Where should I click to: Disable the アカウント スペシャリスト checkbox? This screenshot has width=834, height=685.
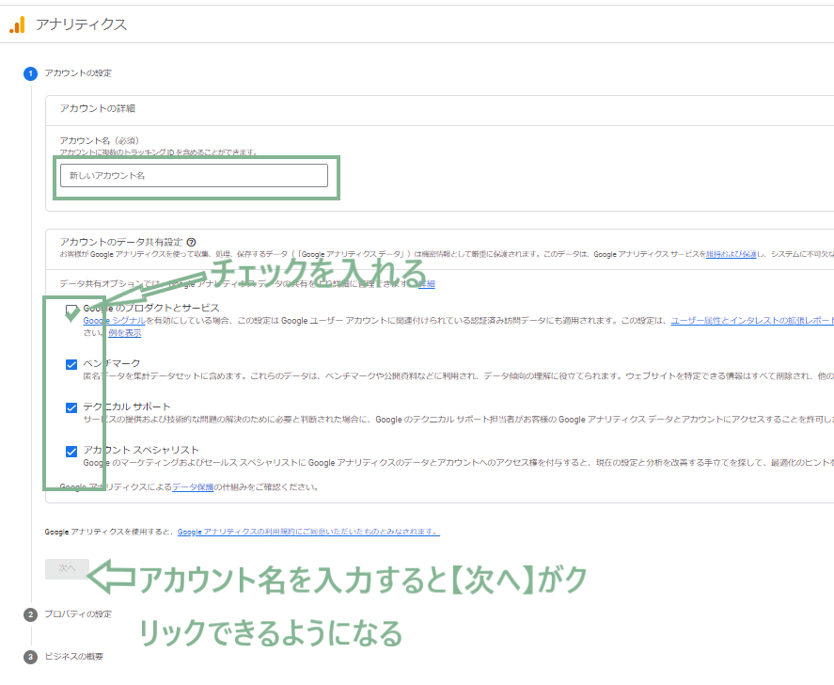pos(71,452)
